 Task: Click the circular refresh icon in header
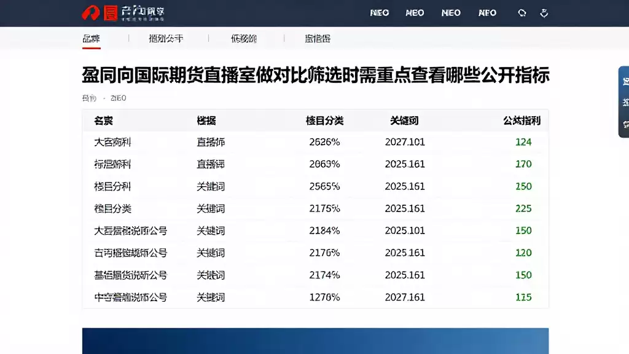click(522, 13)
